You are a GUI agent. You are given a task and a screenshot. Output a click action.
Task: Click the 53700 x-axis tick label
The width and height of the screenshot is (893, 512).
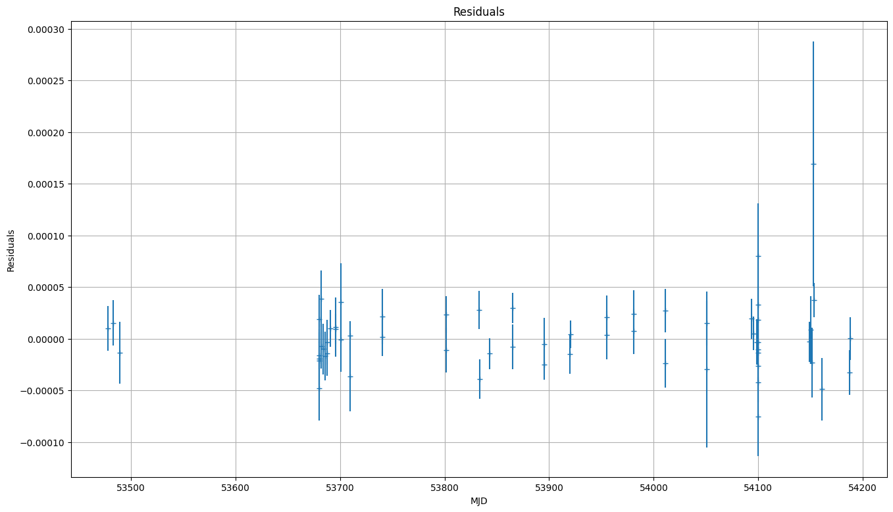(340, 488)
